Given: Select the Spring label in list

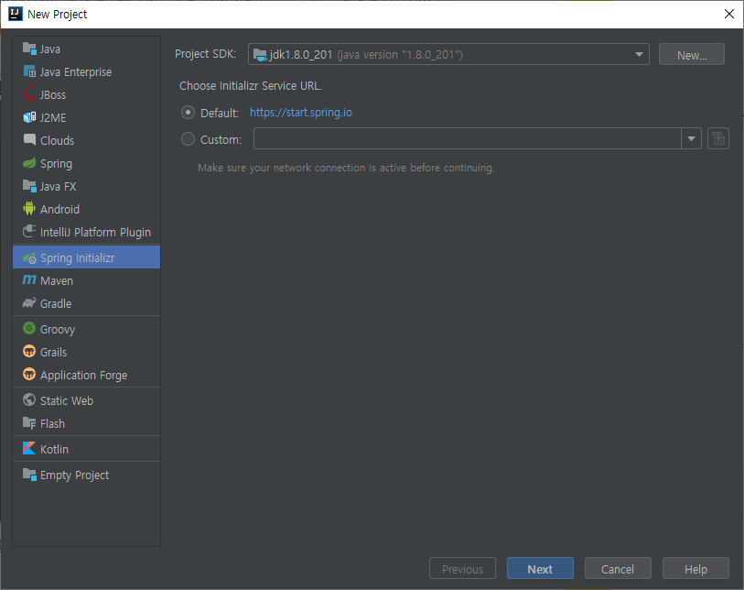Looking at the screenshot, I should point(56,164).
